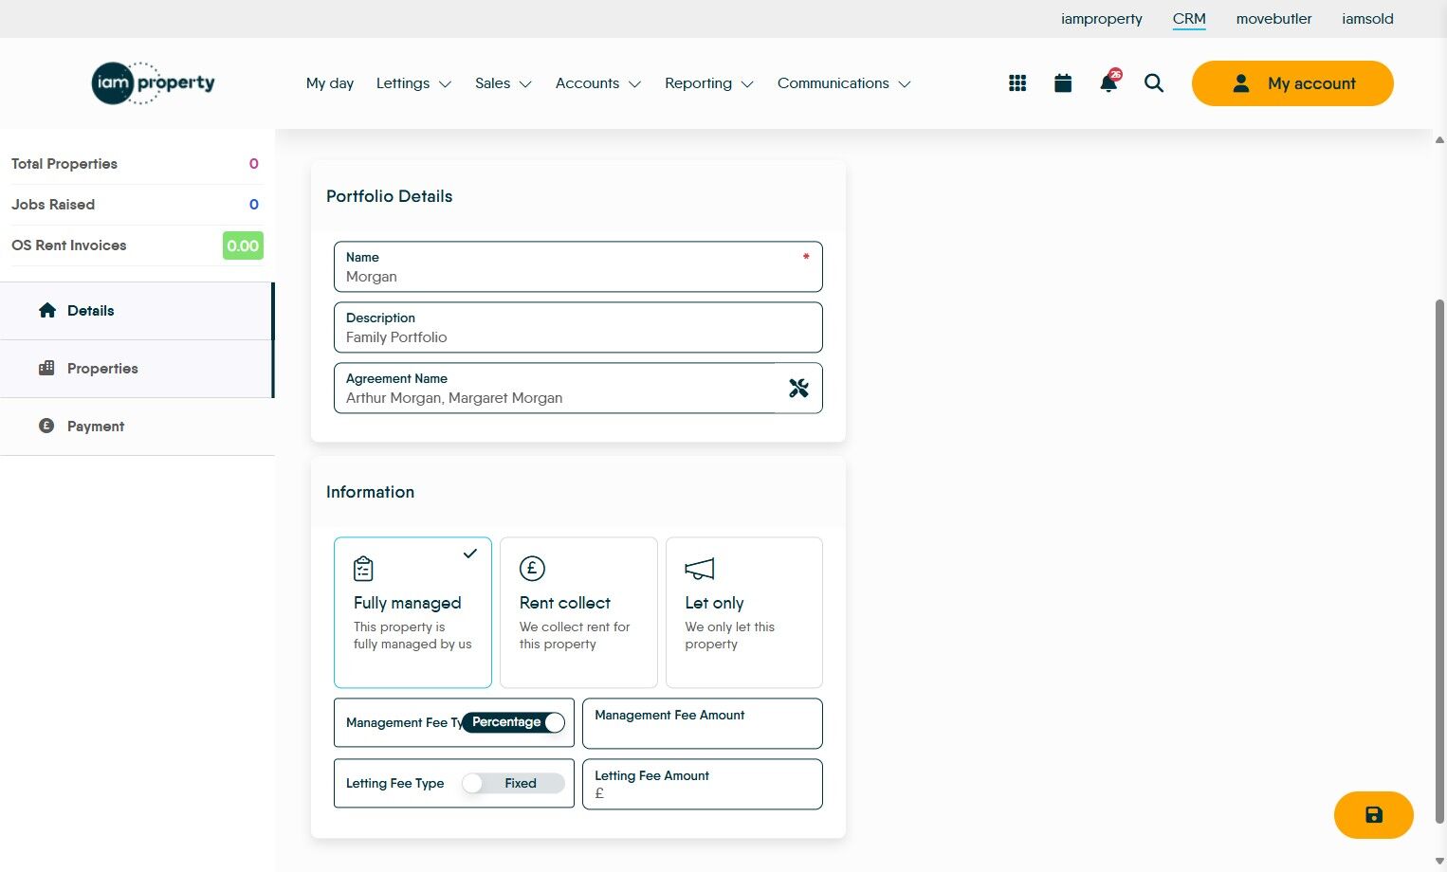
Task: Click the floating save disk button
Action: 1374,815
